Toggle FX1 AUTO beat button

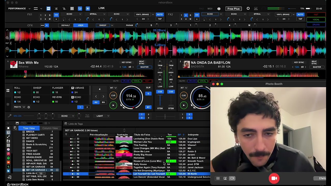(160, 14)
